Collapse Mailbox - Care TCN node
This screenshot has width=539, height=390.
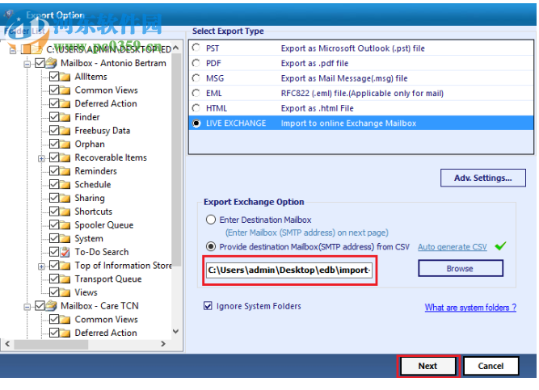point(27,307)
